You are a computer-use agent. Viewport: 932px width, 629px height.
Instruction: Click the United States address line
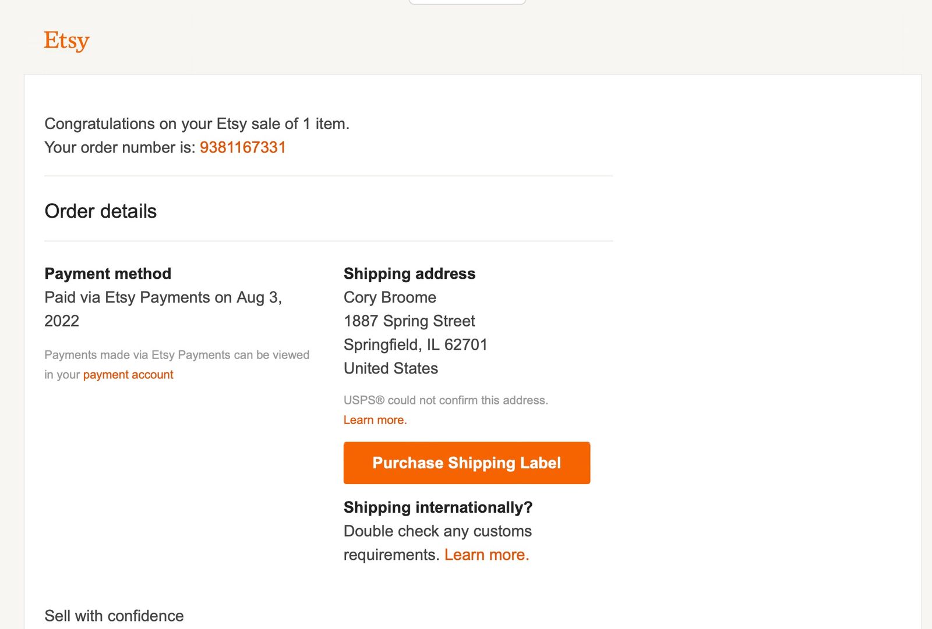coord(390,368)
